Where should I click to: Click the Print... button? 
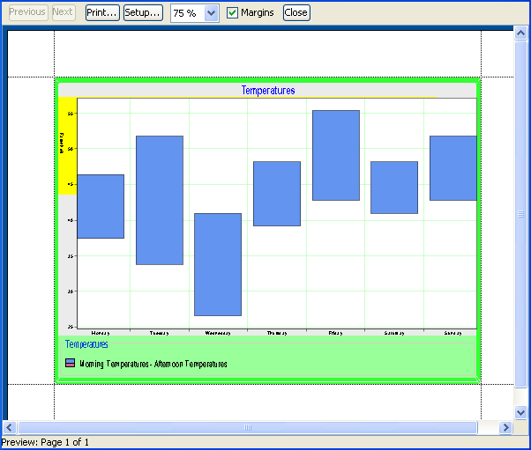pyautogui.click(x=102, y=12)
